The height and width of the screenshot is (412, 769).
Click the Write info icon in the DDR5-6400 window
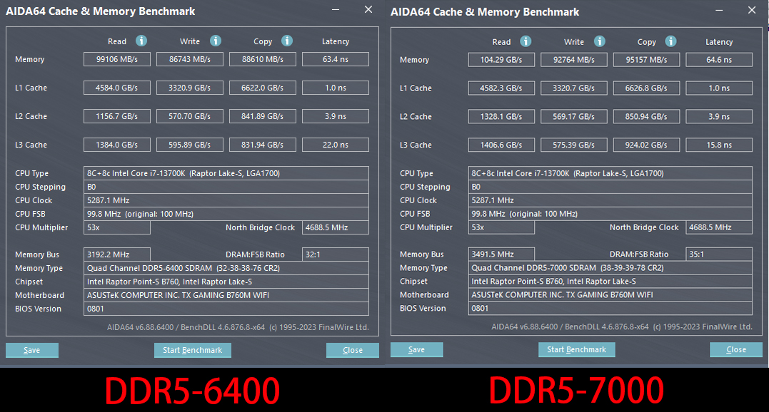coord(215,41)
